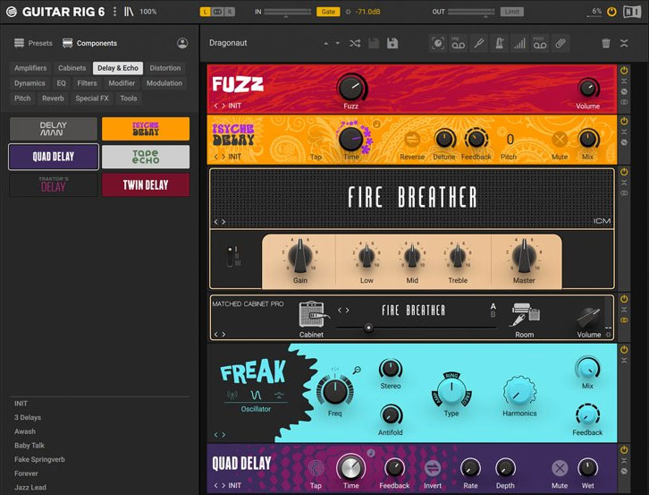The height and width of the screenshot is (495, 649).
Task: Click the trash icon to clear rack
Action: [x=605, y=43]
